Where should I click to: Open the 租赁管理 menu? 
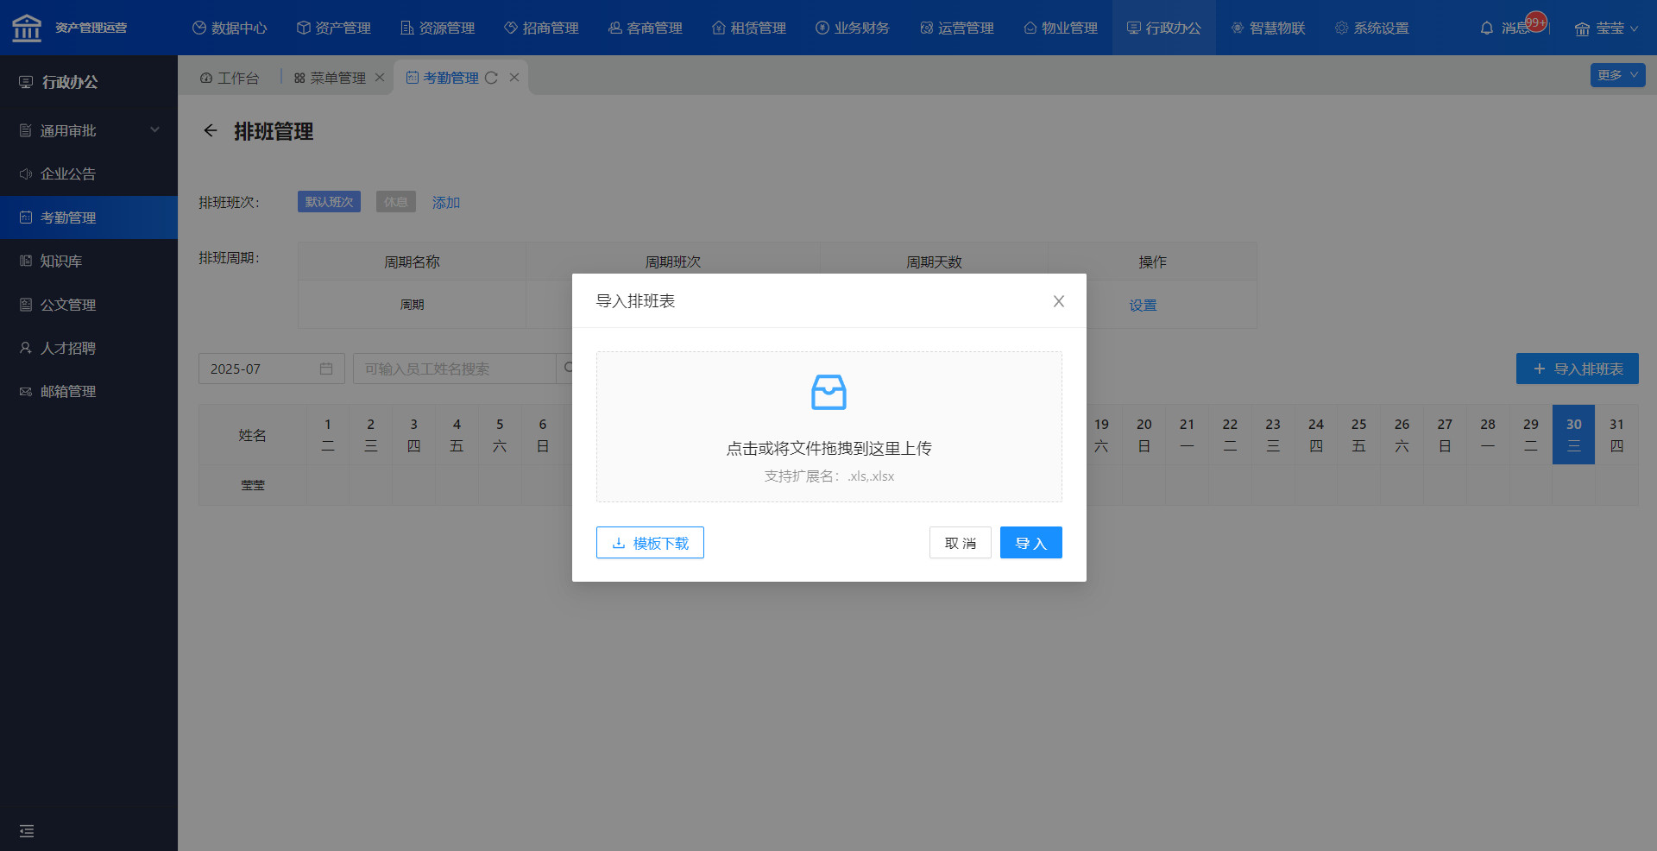click(749, 28)
